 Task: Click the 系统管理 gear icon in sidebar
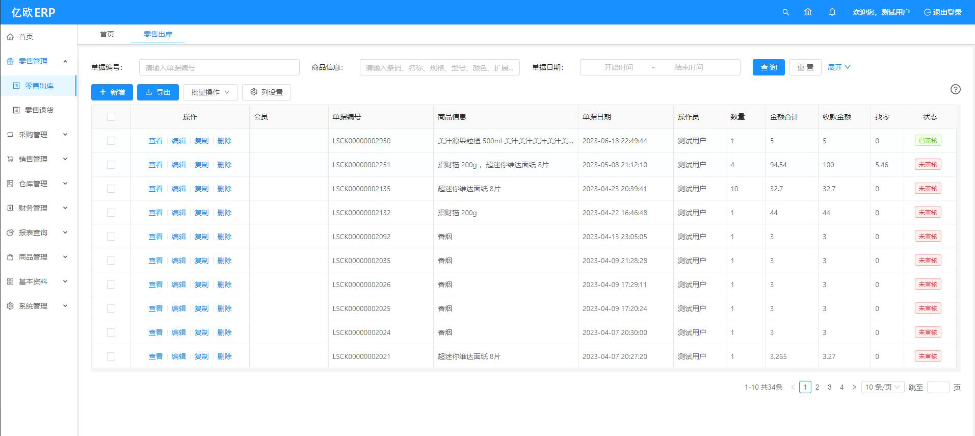coord(10,306)
